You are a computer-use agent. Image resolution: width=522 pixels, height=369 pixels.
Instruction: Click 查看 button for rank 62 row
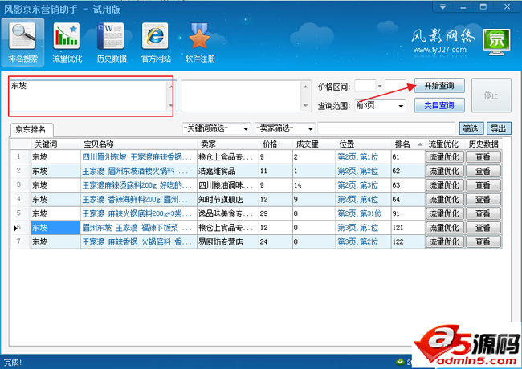pos(483,171)
